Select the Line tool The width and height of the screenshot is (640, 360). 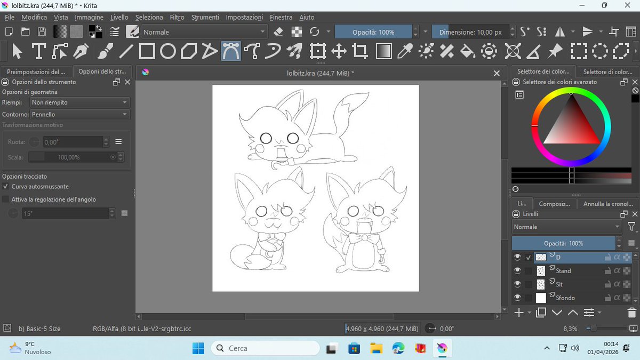click(x=126, y=51)
